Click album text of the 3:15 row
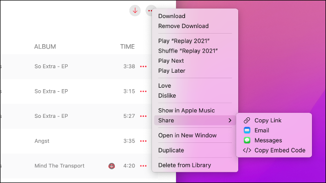 (51, 91)
